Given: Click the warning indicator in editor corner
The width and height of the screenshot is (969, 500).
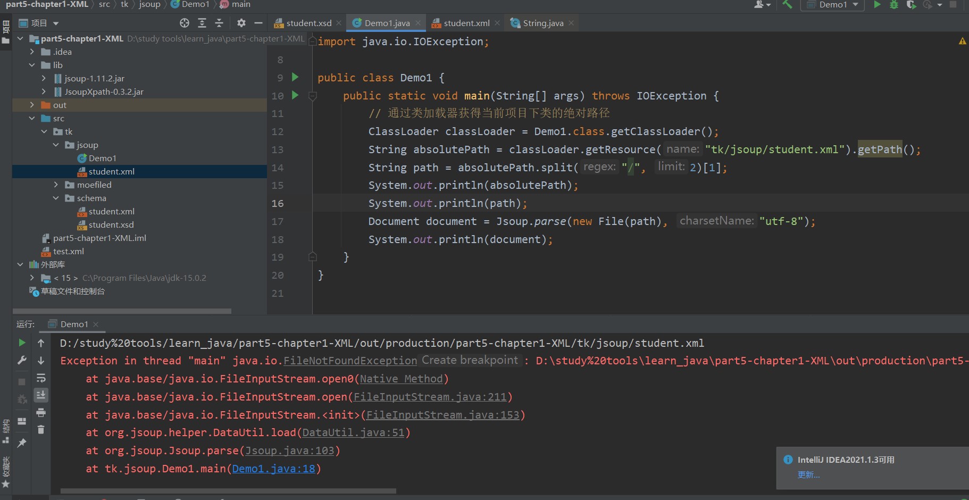Looking at the screenshot, I should (x=962, y=41).
